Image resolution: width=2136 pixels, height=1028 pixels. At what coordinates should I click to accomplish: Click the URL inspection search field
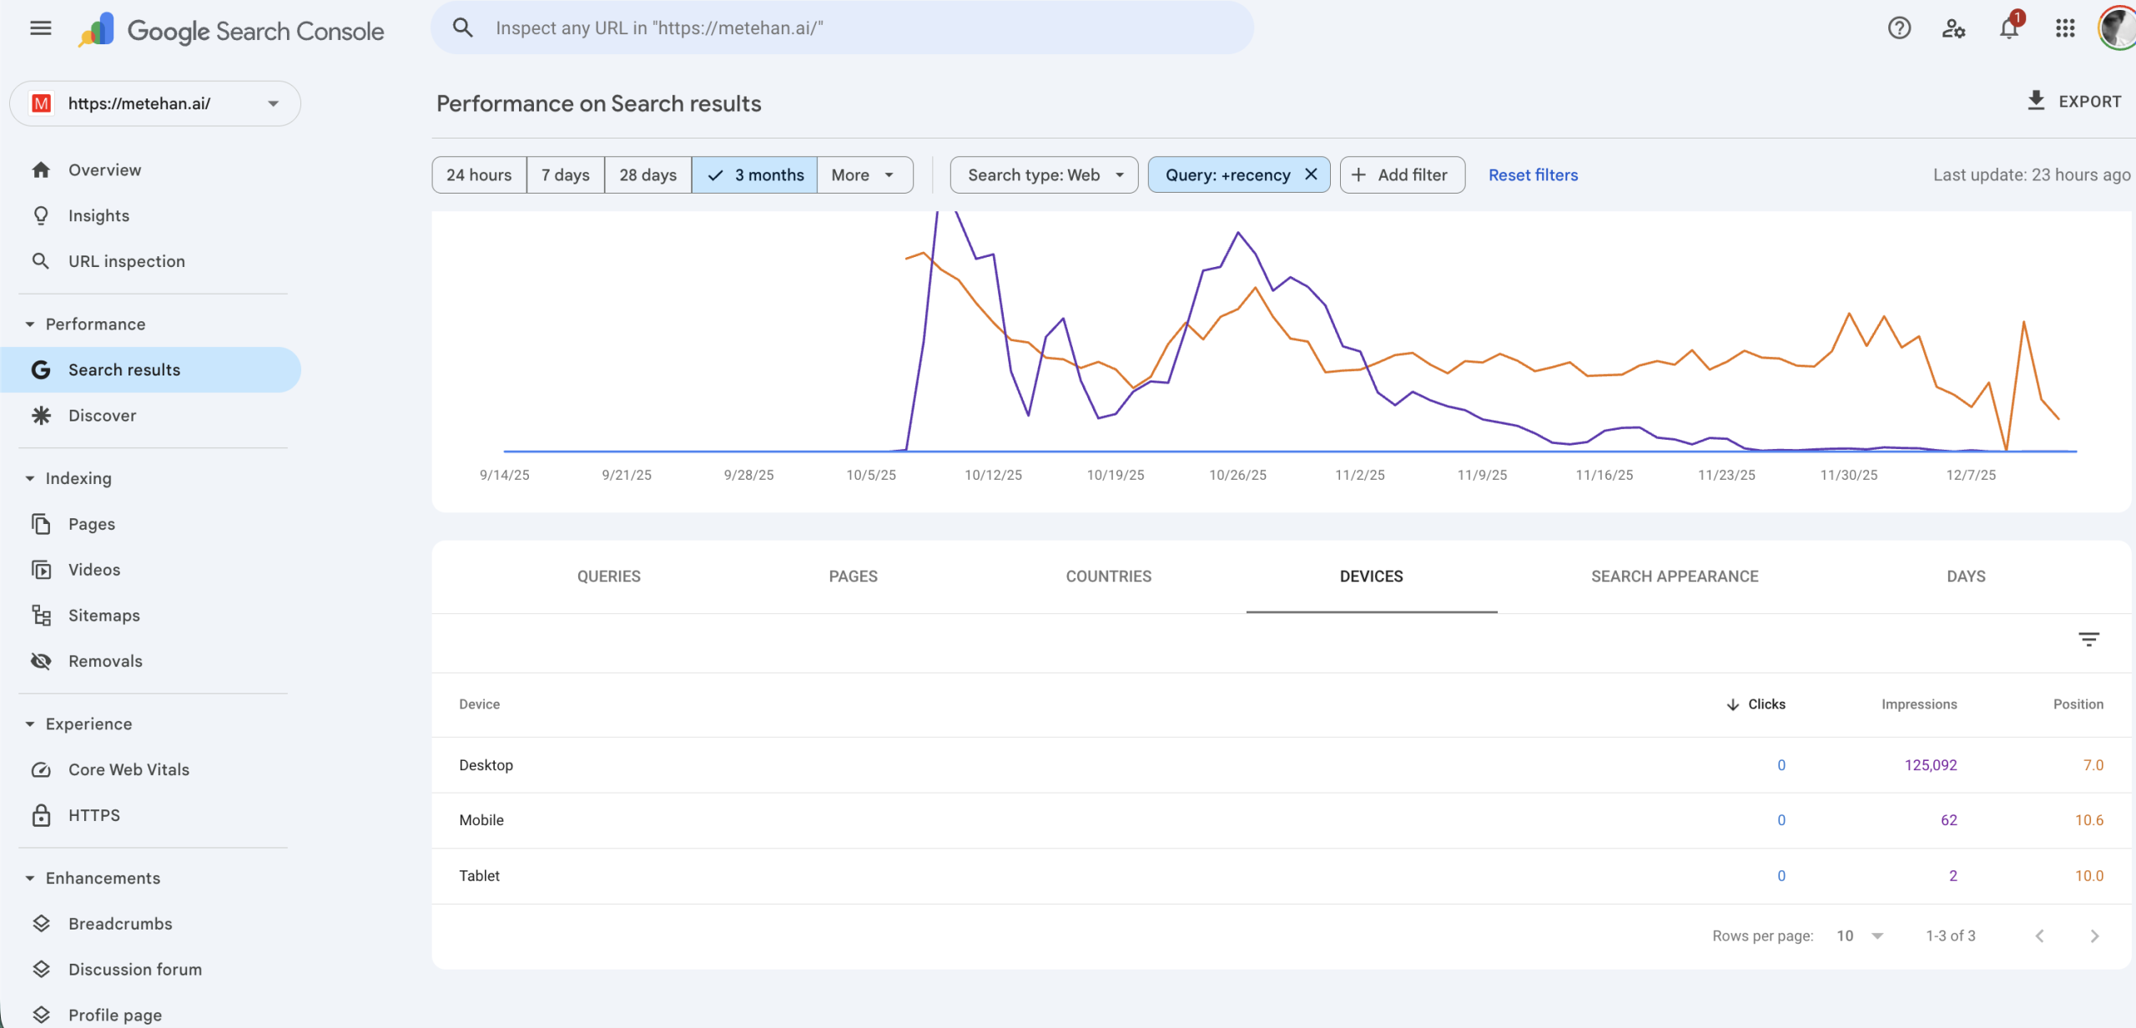[x=843, y=28]
